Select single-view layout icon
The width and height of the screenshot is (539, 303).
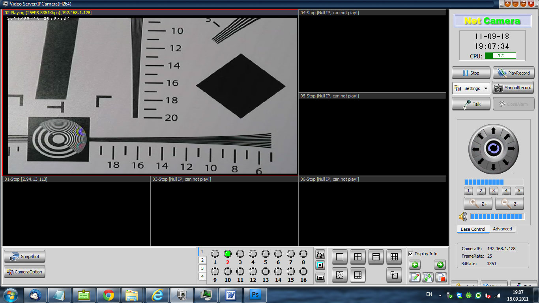click(340, 257)
